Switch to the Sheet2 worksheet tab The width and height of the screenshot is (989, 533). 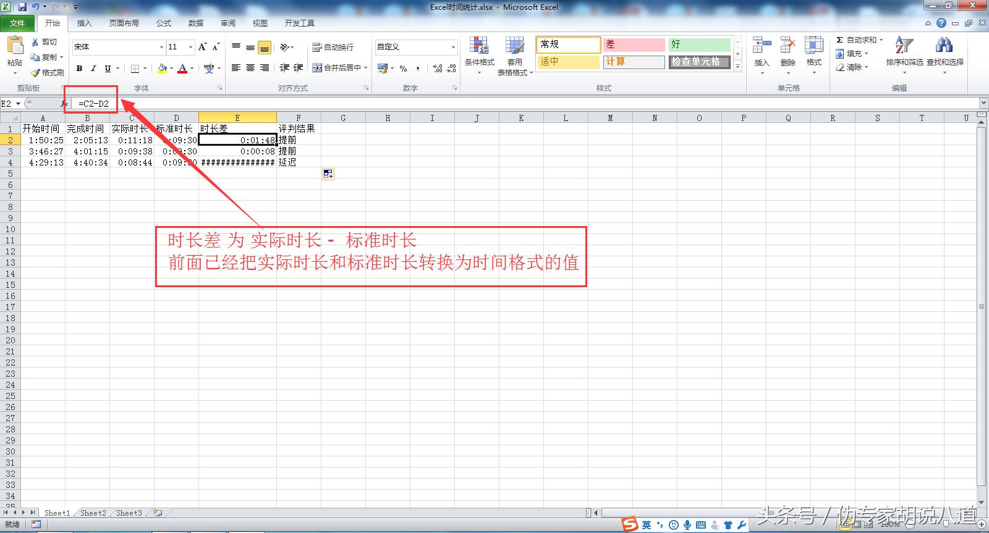coord(93,513)
